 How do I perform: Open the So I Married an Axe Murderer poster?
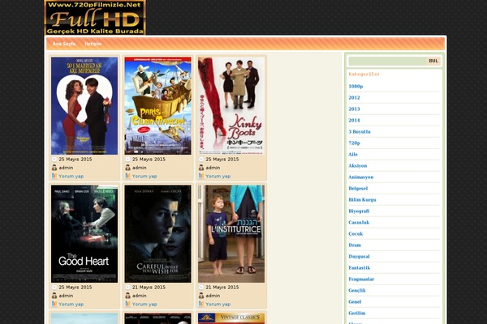click(x=84, y=106)
